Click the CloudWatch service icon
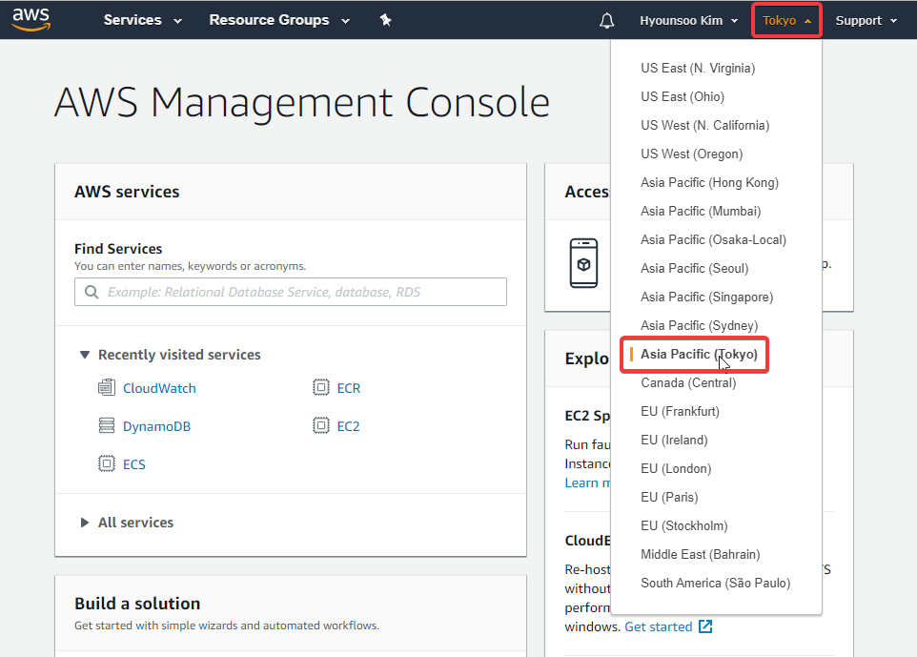Image resolution: width=917 pixels, height=657 pixels. click(107, 387)
